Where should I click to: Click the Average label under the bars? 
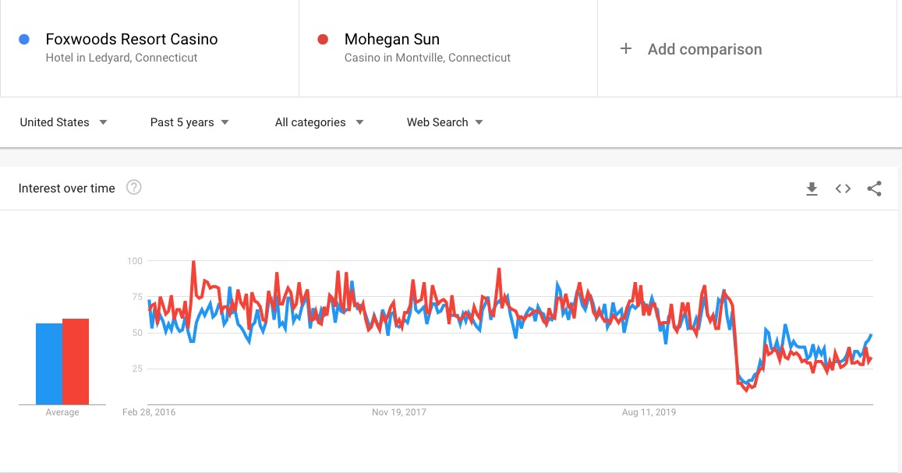(x=62, y=412)
